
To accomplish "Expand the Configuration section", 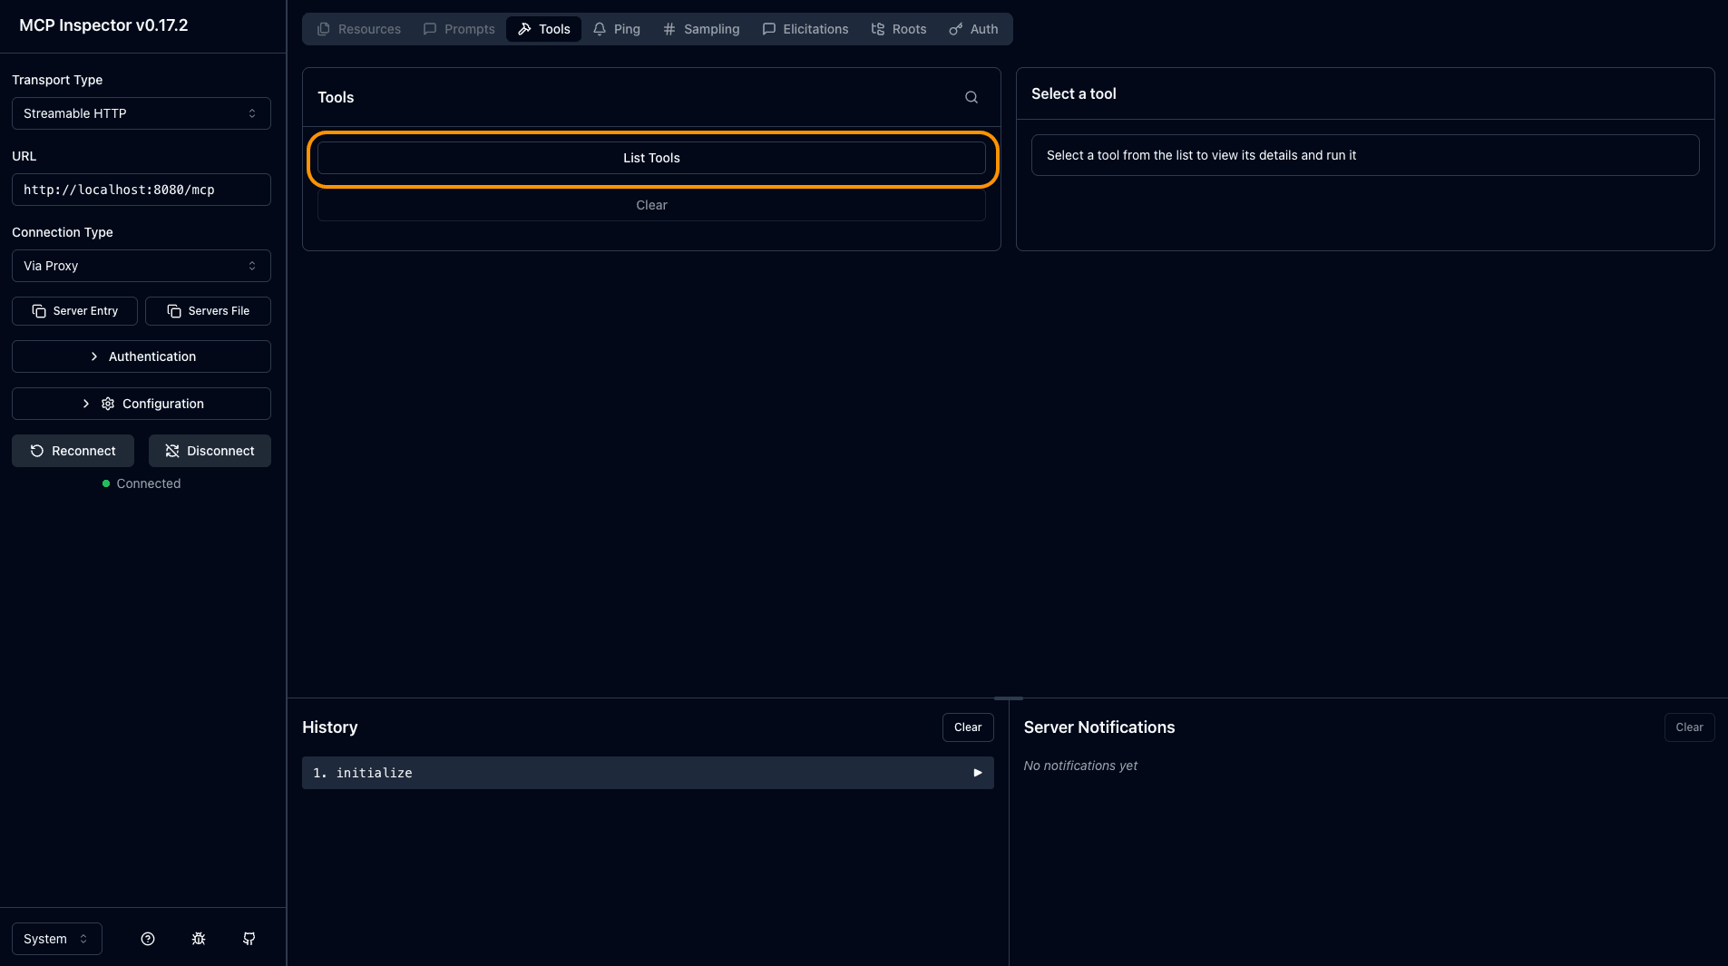I will [x=141, y=404].
